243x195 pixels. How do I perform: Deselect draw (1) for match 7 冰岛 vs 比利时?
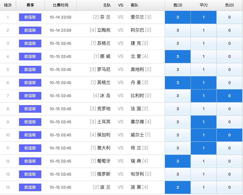pyautogui.click(x=203, y=96)
